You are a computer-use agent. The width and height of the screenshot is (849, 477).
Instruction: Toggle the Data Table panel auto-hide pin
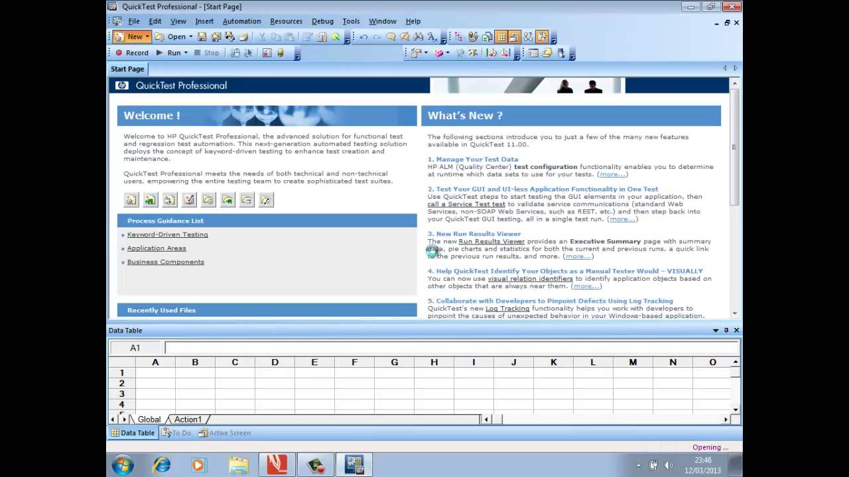click(726, 330)
